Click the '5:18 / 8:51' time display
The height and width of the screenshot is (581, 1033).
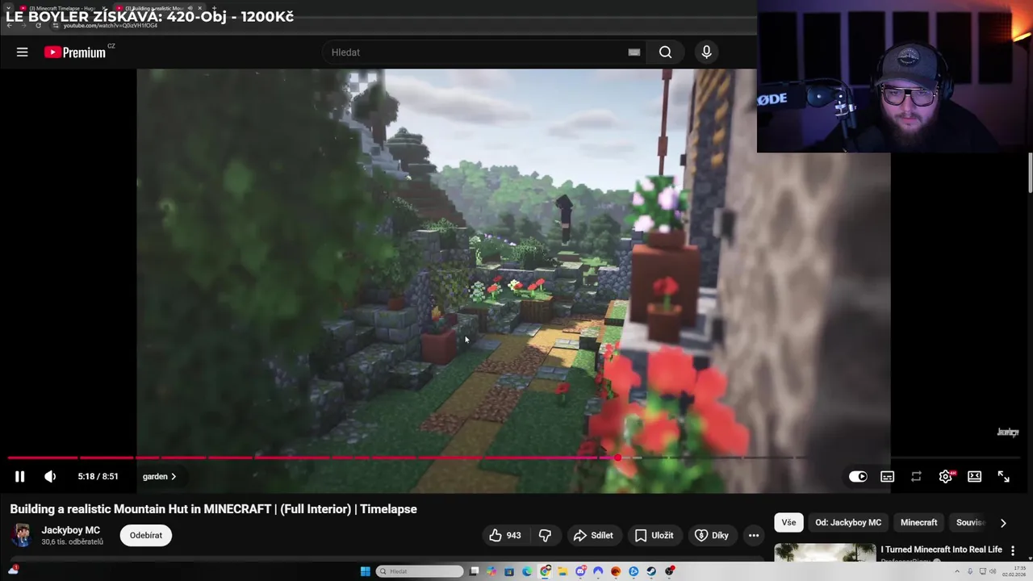[98, 477]
